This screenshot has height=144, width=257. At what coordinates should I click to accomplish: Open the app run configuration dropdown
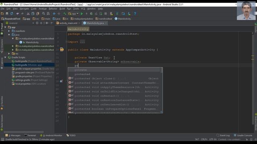[73, 14]
